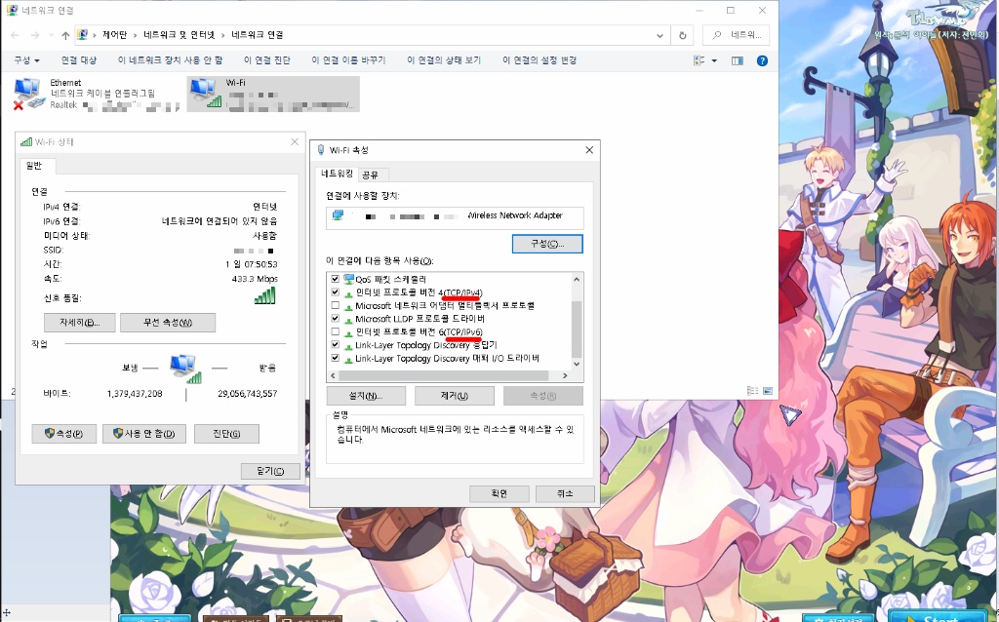Expand chevron after 제어판 in breadcrumb

(135, 35)
